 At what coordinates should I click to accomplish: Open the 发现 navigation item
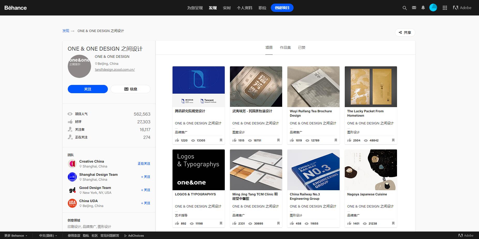click(x=213, y=8)
